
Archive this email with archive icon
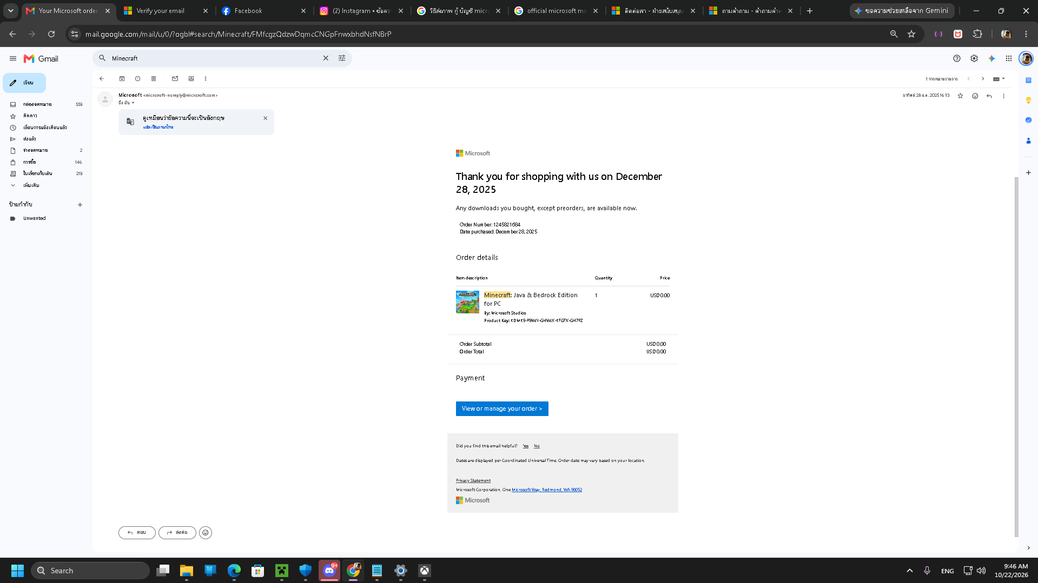pos(122,79)
